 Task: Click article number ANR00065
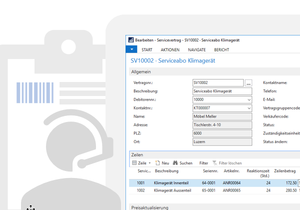(x=231, y=190)
